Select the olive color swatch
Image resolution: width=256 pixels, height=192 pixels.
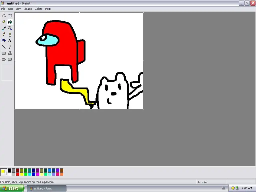click(21, 170)
